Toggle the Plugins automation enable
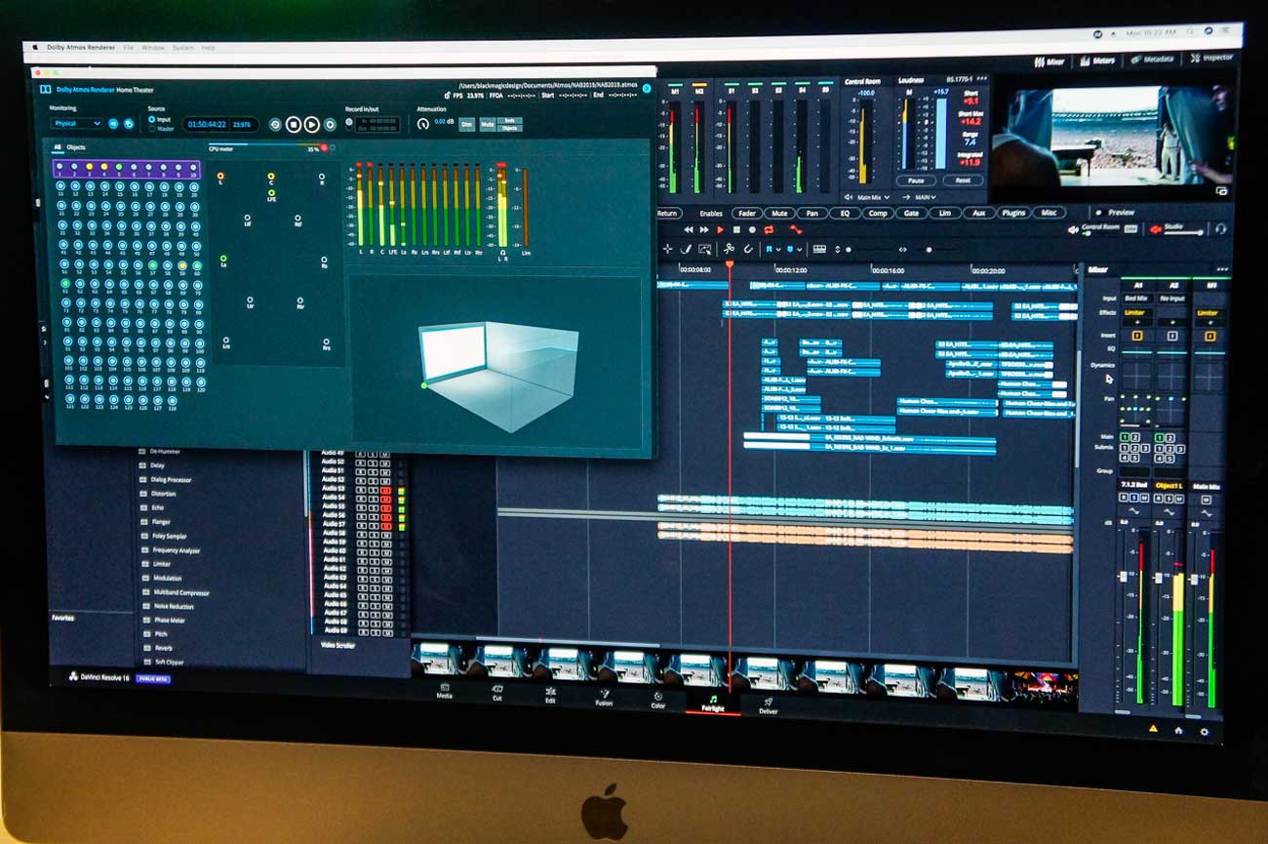1268x844 pixels. tap(1013, 213)
